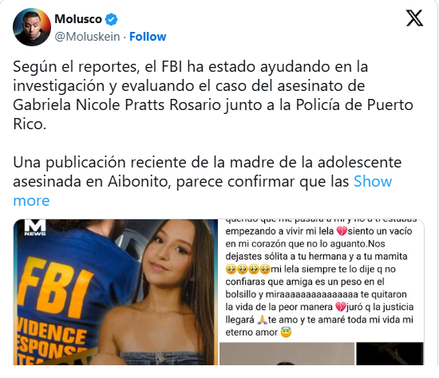The image size is (439, 378).
Task: Open the FBI and girl photo
Action: point(116,292)
